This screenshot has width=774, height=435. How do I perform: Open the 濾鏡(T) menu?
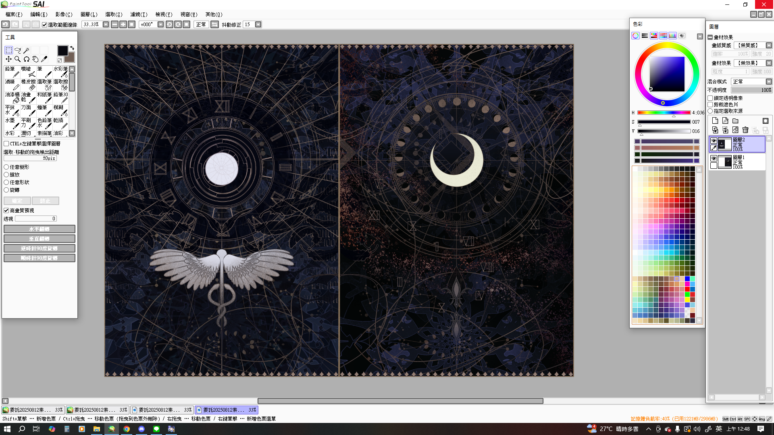[139, 14]
